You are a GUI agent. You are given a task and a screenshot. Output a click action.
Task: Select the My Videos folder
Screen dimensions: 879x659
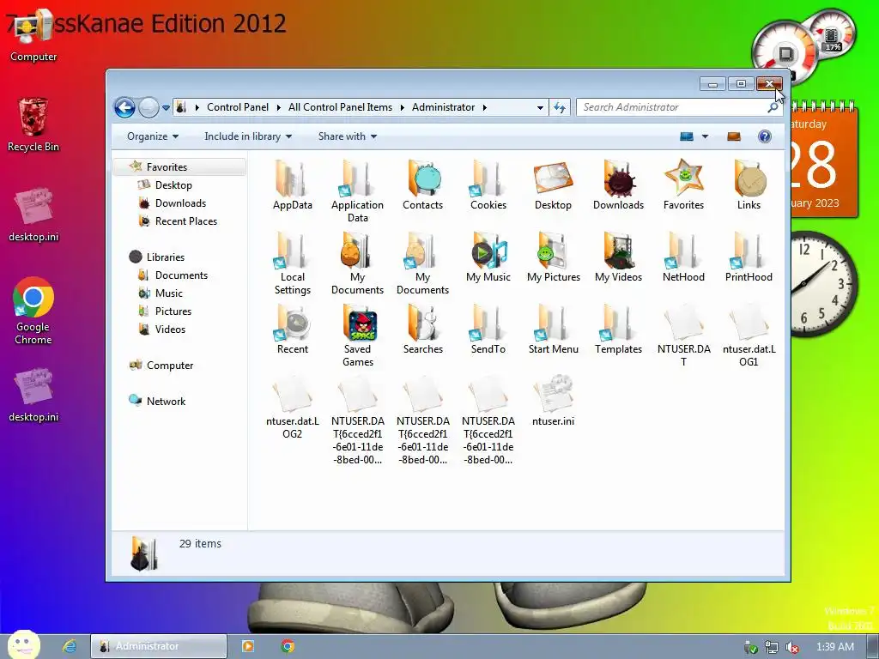coord(618,257)
